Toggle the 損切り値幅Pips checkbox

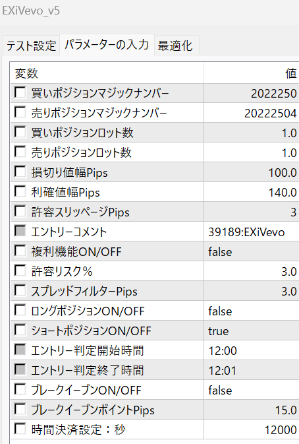tap(20, 172)
